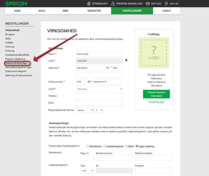This screenshot has width=209, height=176.
Task: Click the By field København K
Action: (107, 82)
